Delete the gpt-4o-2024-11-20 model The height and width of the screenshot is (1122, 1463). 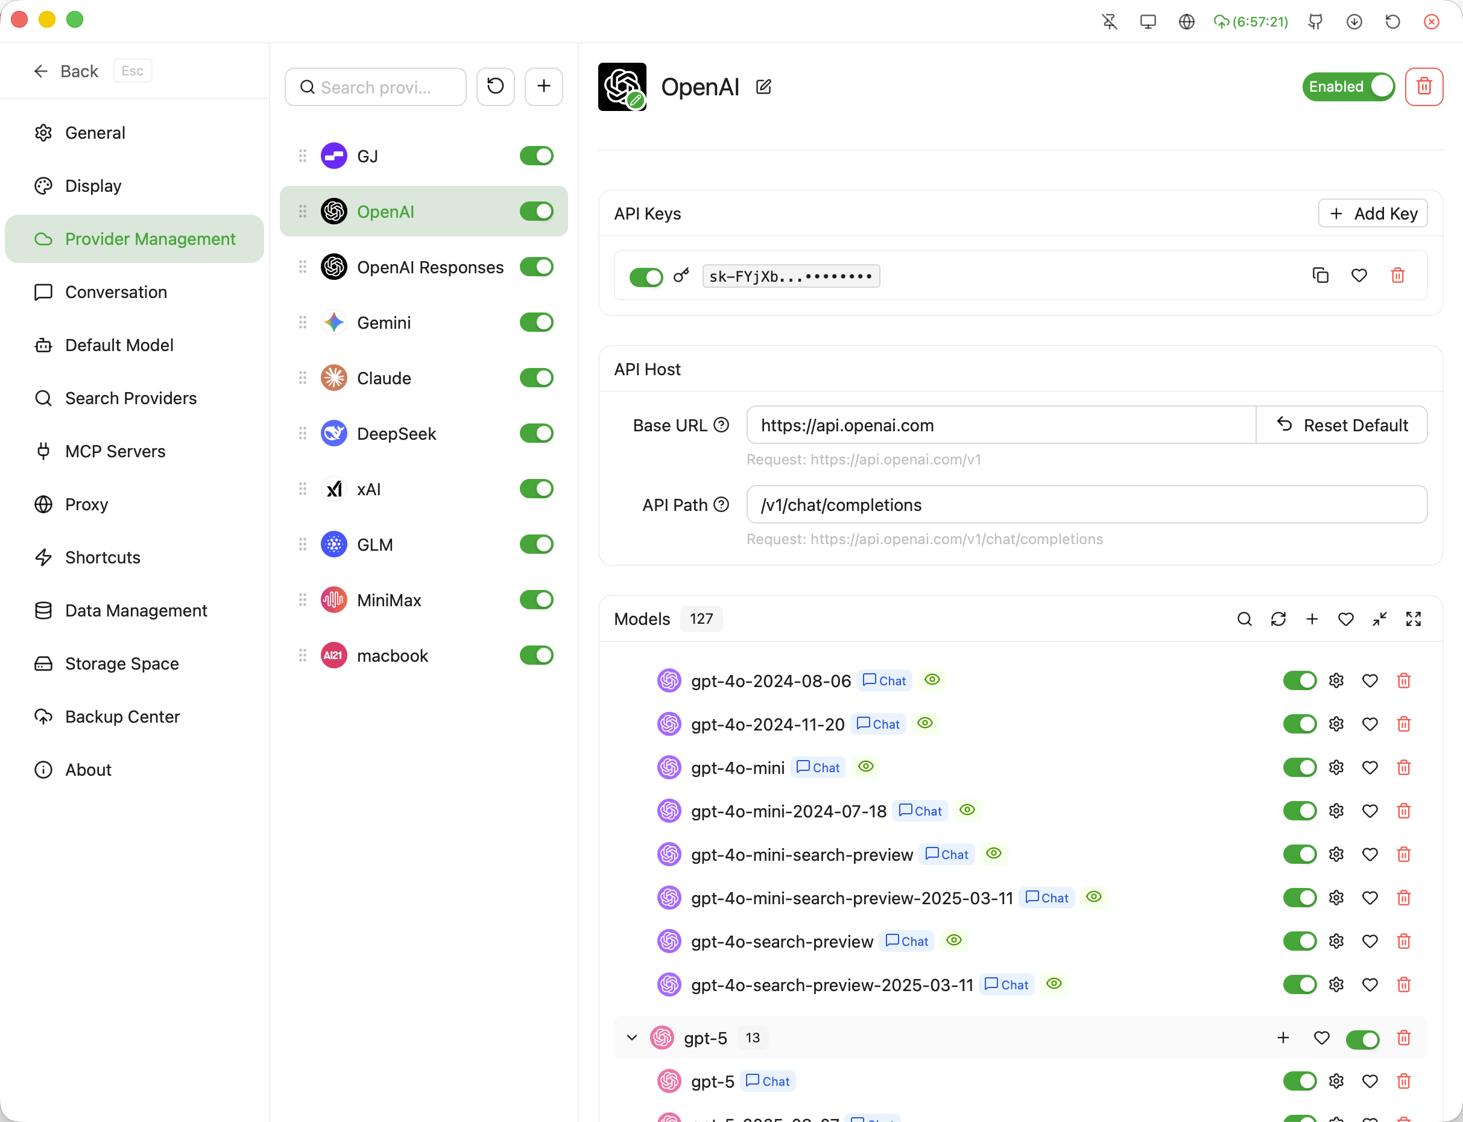pos(1403,724)
